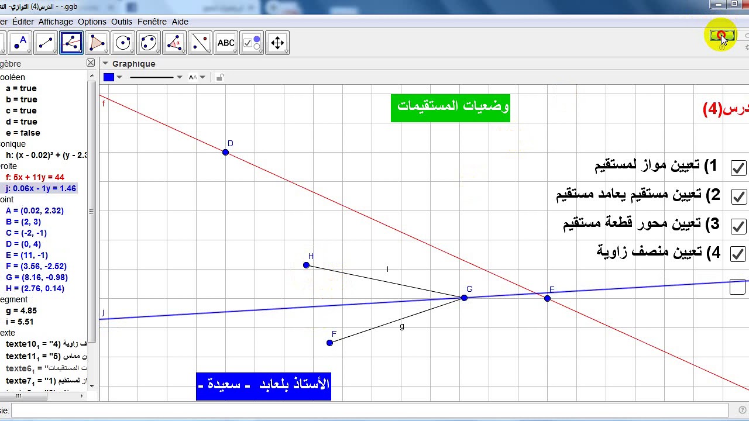Select the ABC Text tool
This screenshot has height=421, width=749.
(226, 43)
